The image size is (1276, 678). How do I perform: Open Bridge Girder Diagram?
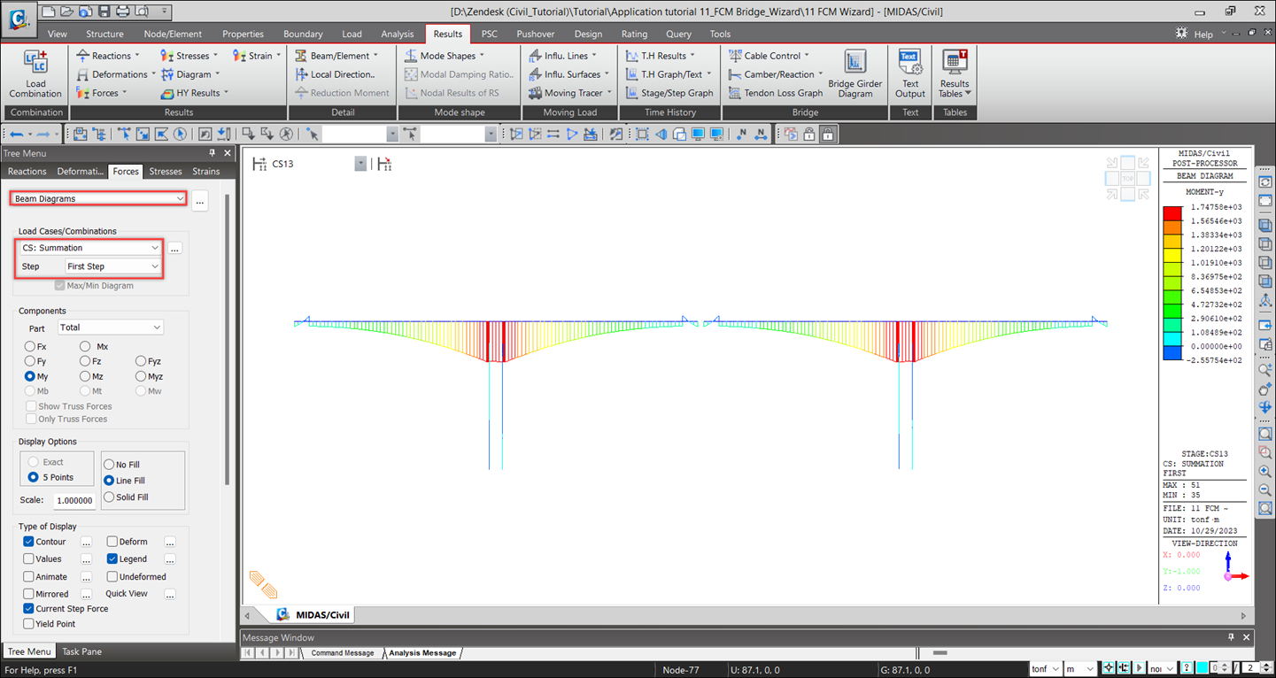(855, 74)
